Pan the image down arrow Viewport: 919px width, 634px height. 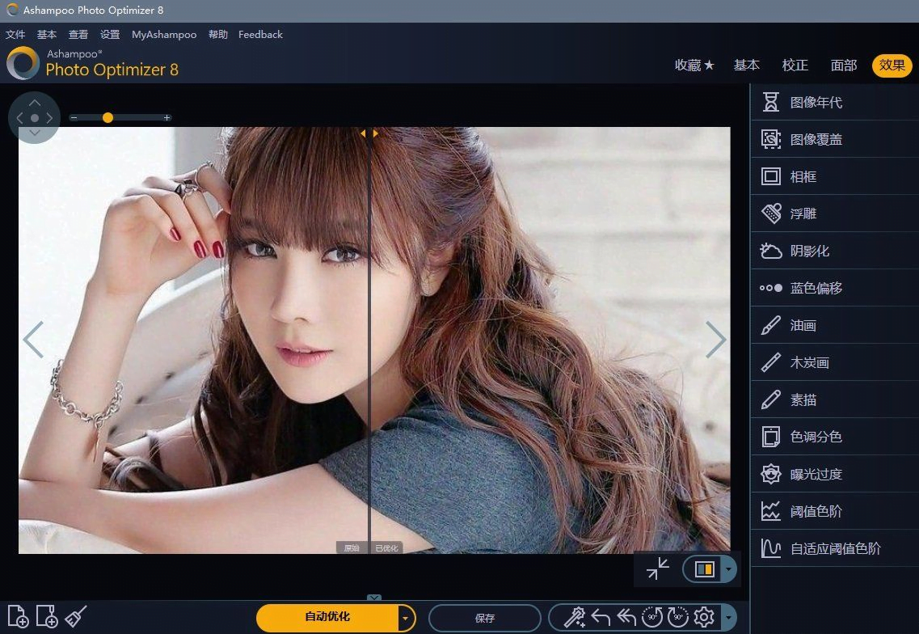[x=35, y=133]
